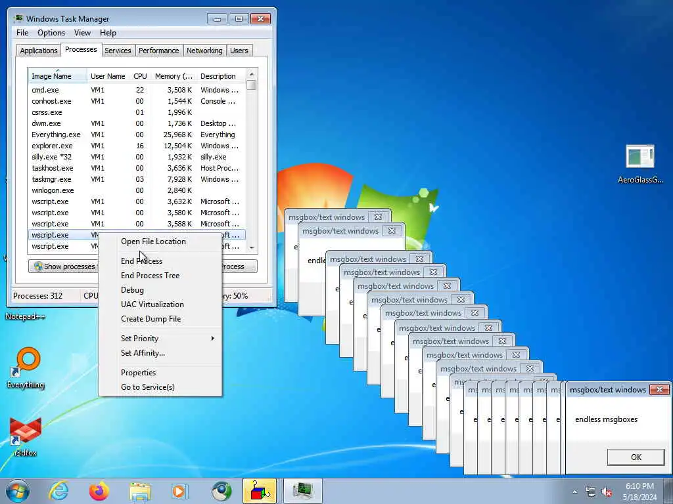Choose Set Affinity... menu entry
673x504 pixels.
pos(160,353)
